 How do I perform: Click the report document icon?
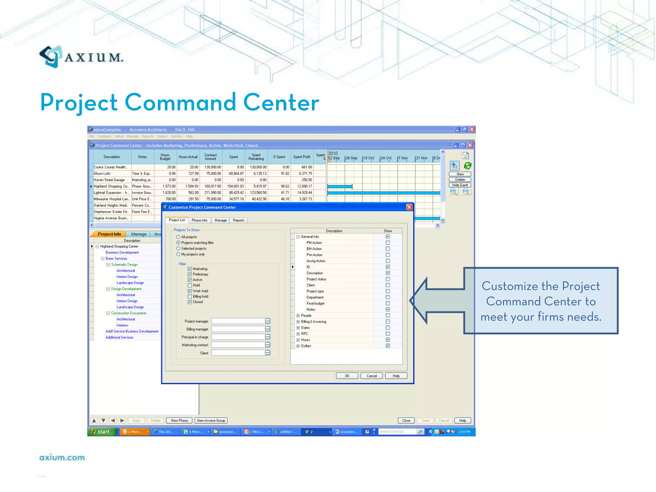click(x=465, y=156)
